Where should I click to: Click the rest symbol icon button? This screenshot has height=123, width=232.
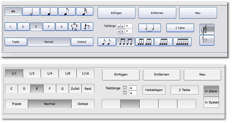[87, 27]
